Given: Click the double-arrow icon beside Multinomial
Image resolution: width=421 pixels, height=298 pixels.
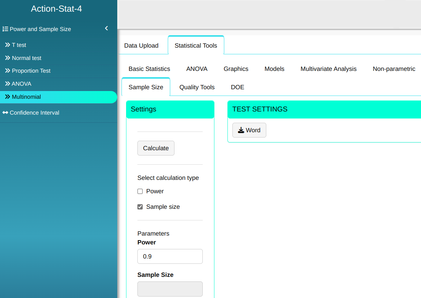Looking at the screenshot, I should (7, 97).
